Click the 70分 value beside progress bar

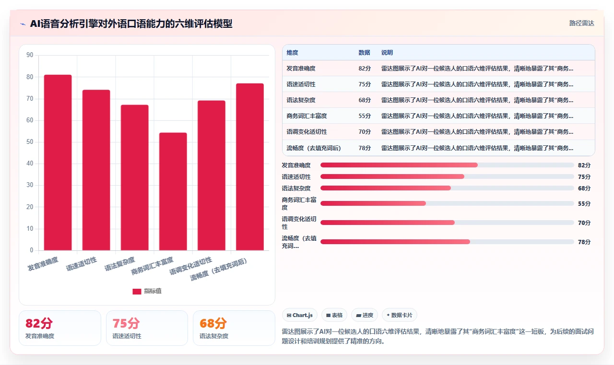pos(584,223)
